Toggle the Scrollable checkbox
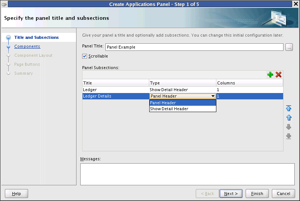The width and height of the screenshot is (300, 201). 84,56
